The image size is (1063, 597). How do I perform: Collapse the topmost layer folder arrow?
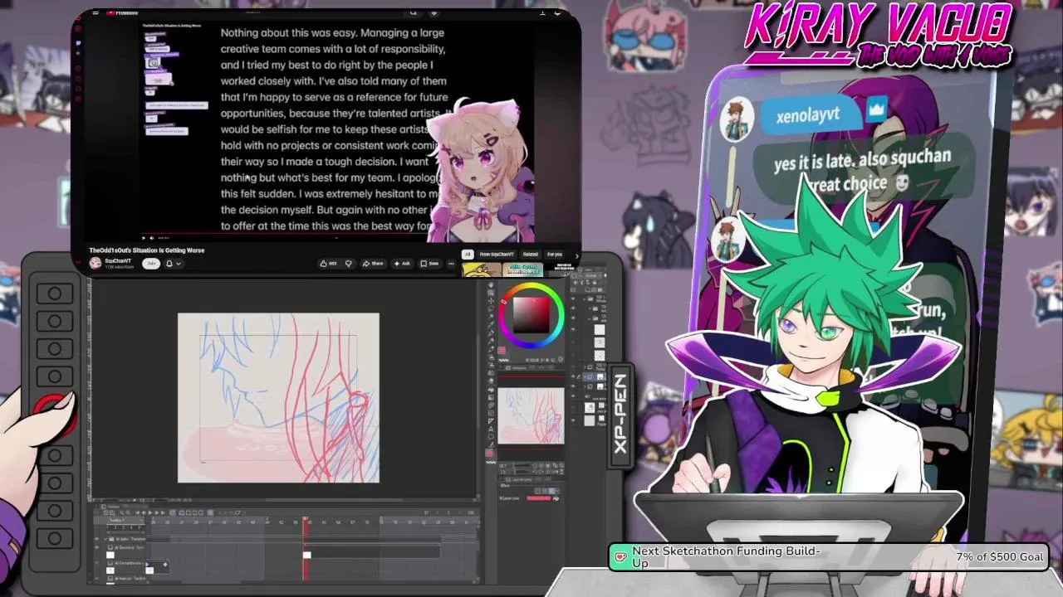pyautogui.click(x=584, y=298)
